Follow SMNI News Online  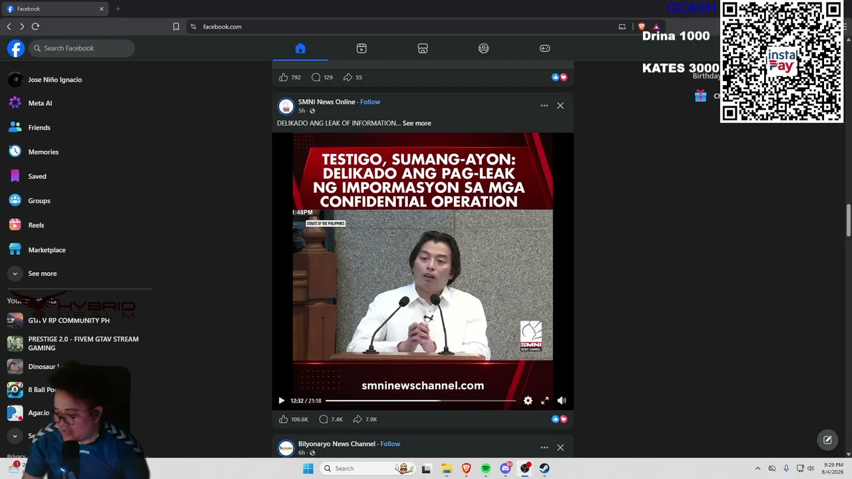click(370, 102)
